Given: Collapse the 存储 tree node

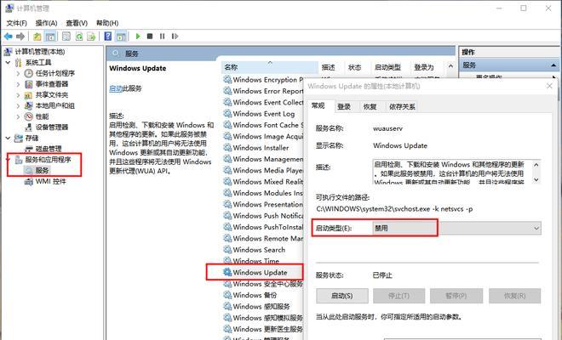Looking at the screenshot, I should point(9,138).
